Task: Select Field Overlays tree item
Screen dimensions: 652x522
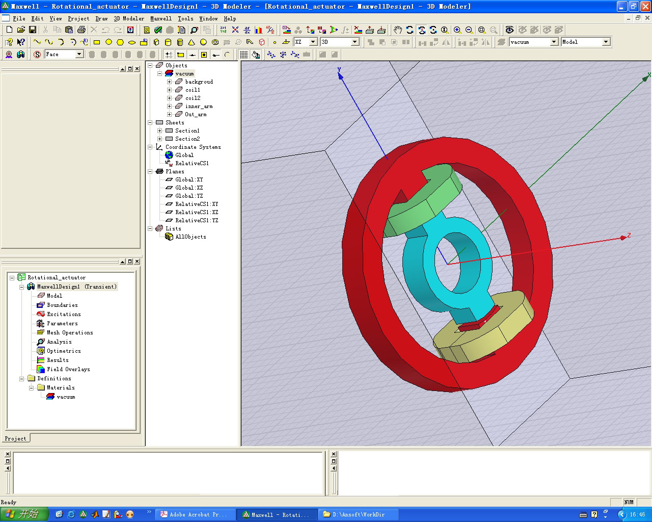Action: coord(68,369)
